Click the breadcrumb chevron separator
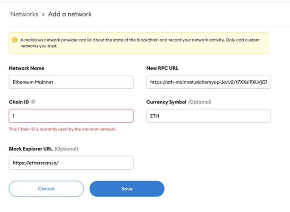Image resolution: width=290 pixels, height=212 pixels. point(43,14)
